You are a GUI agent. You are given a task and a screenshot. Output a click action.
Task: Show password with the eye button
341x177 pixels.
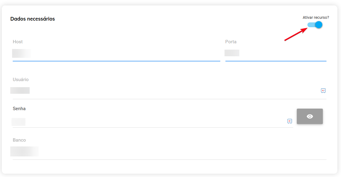310,116
